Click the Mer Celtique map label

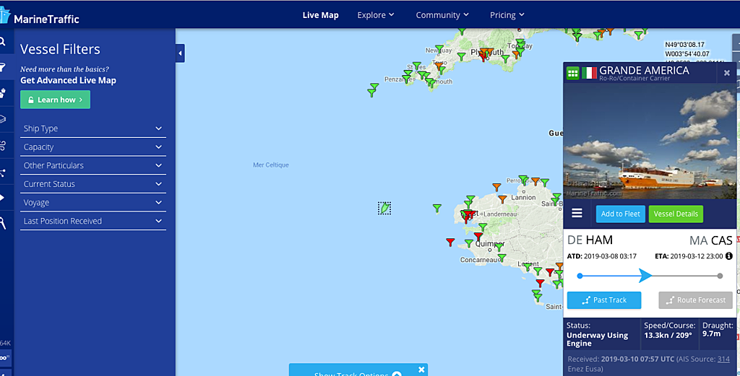(271, 165)
